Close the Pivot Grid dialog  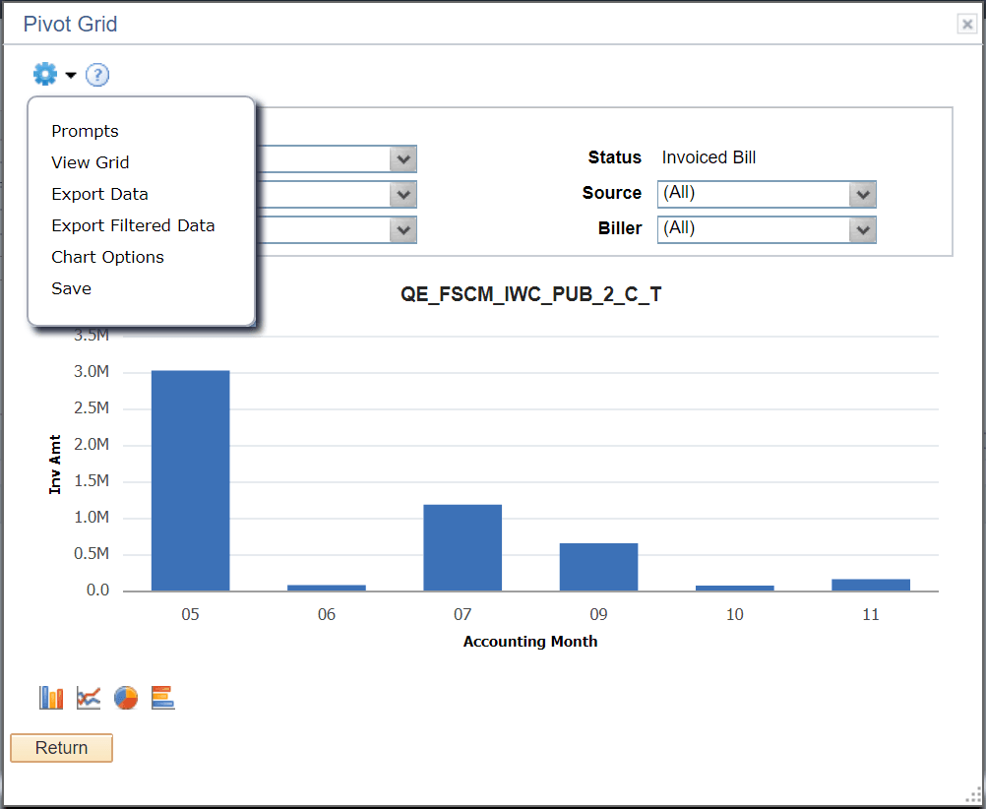tap(967, 24)
